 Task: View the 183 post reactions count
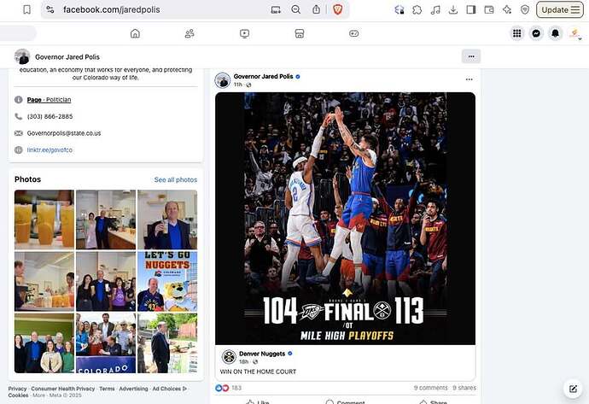[236, 388]
